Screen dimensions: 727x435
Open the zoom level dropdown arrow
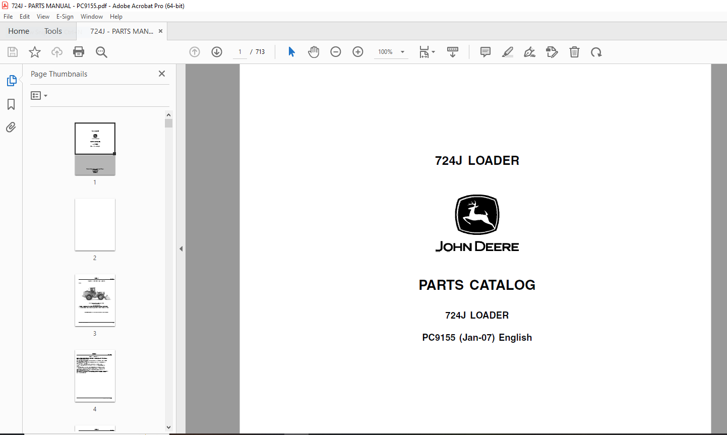point(402,52)
